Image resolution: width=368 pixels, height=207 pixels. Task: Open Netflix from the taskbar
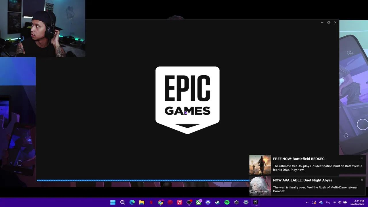[151, 202]
